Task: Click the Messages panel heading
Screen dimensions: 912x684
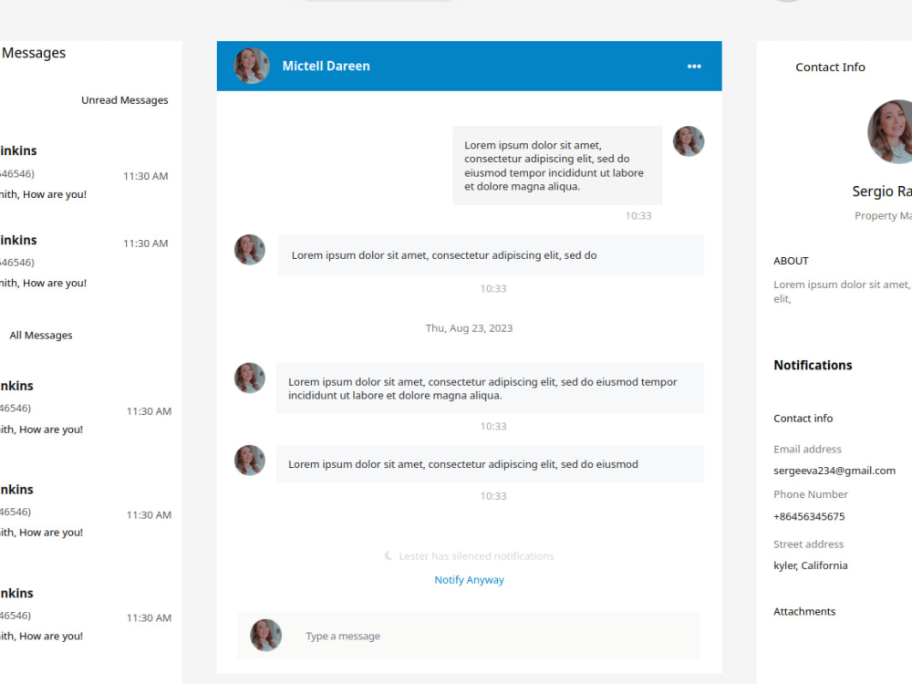Action: coord(34,53)
